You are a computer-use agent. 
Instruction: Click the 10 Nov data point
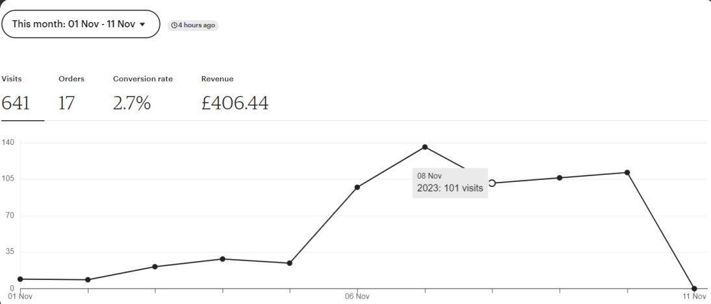627,173
